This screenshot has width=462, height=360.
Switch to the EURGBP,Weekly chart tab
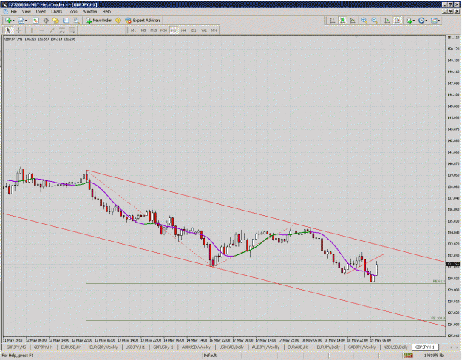click(x=103, y=347)
